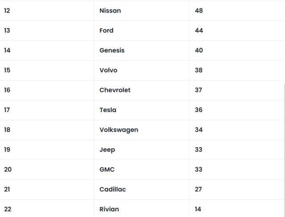Select Tesla's score of 36
285x217 pixels.
tap(199, 110)
